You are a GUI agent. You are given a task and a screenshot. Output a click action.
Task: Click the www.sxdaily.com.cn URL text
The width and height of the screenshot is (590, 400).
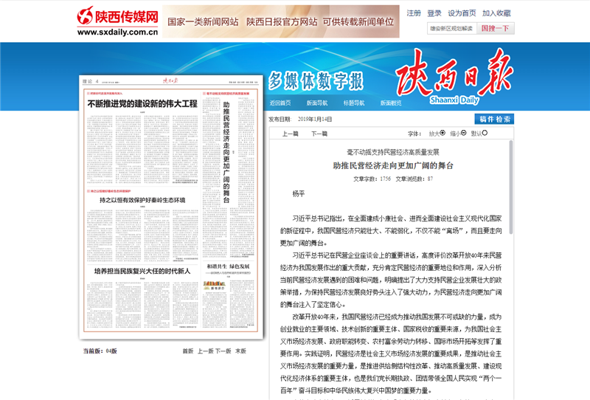[117, 32]
